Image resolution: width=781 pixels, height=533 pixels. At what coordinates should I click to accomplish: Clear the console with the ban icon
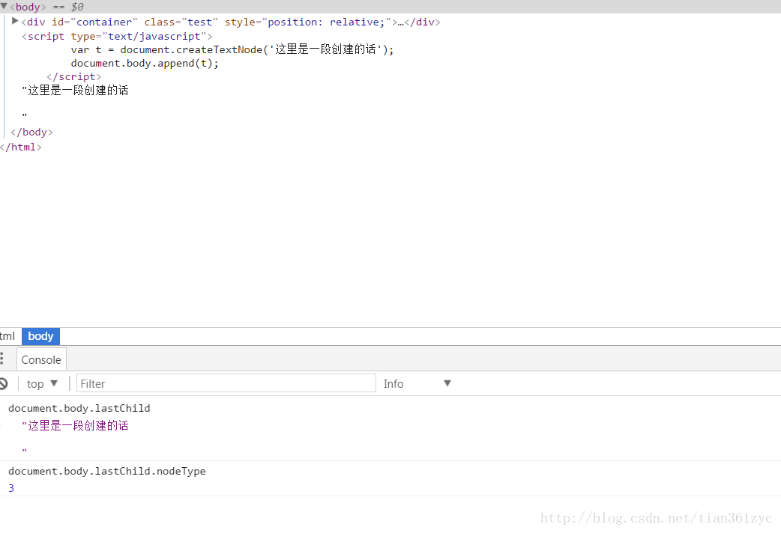(4, 383)
